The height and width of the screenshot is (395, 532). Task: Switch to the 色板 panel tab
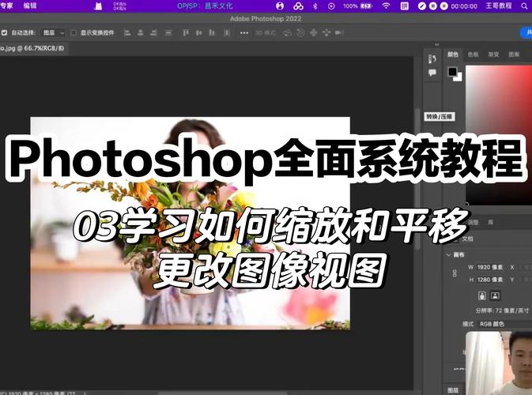pyautogui.click(x=473, y=55)
